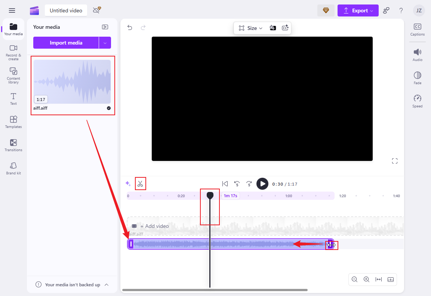Click the 1:00 mark on ruler
The width and height of the screenshot is (431, 296).
(289, 196)
